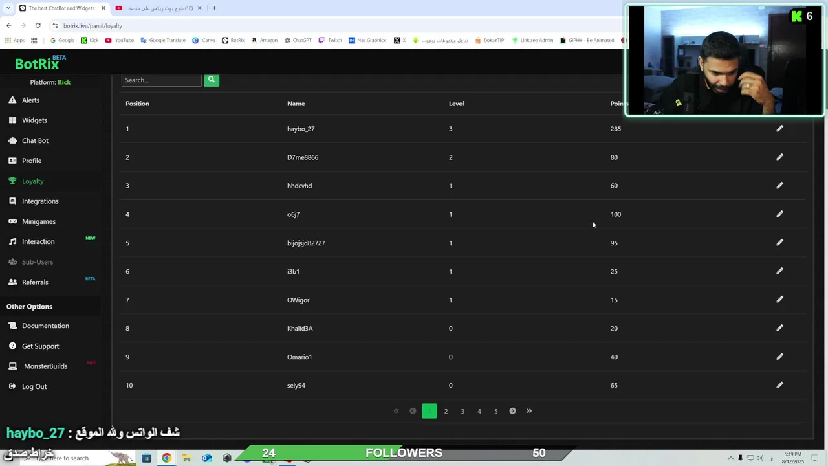Open Widgets in the sidebar

coord(34,120)
